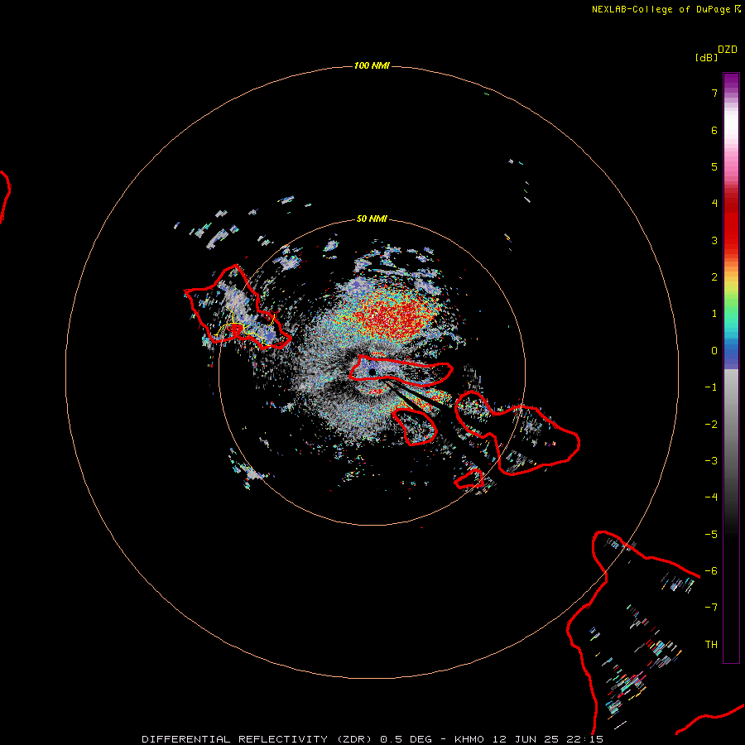Click the 0 value on color scale
745x745 pixels.
[x=714, y=351]
